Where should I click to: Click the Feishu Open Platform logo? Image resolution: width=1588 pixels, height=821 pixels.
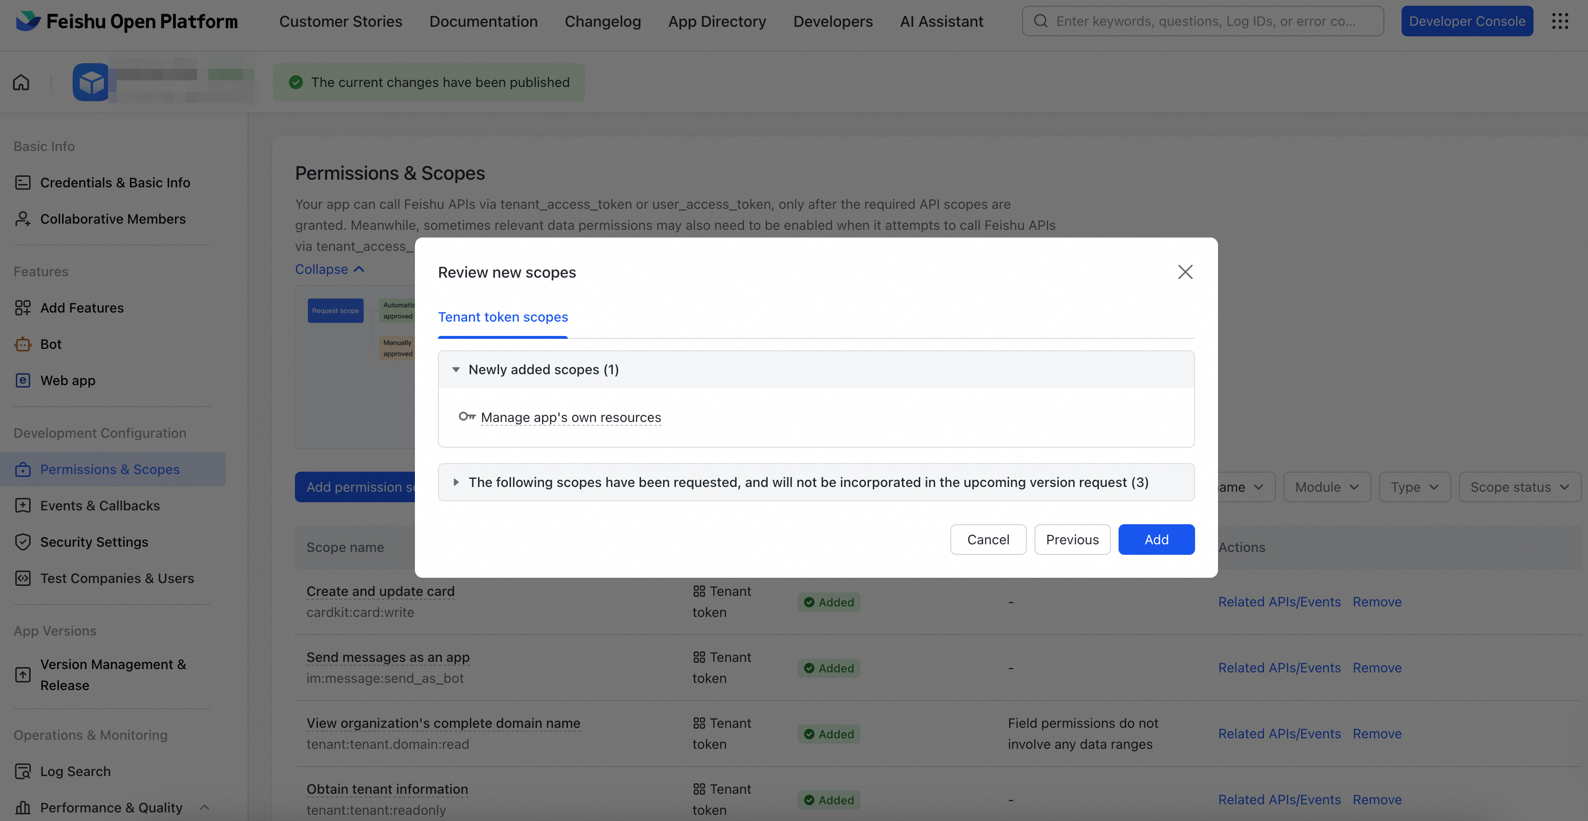127,21
